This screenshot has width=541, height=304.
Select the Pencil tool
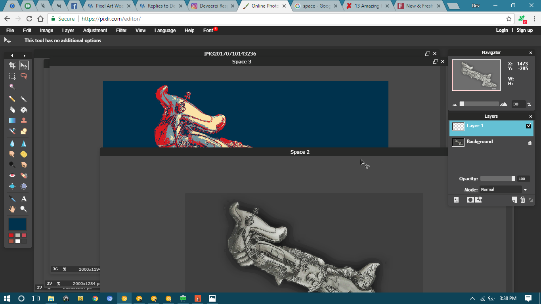(x=12, y=99)
